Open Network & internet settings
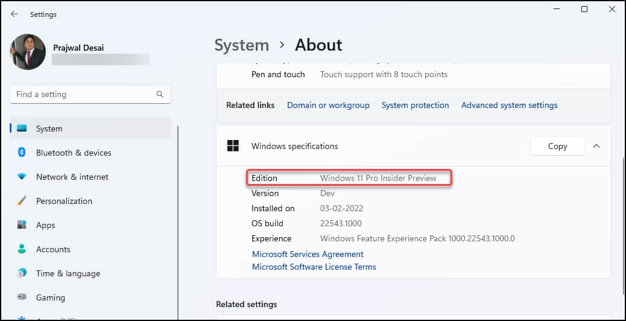Viewport: 626px width, 321px height. [x=90, y=176]
